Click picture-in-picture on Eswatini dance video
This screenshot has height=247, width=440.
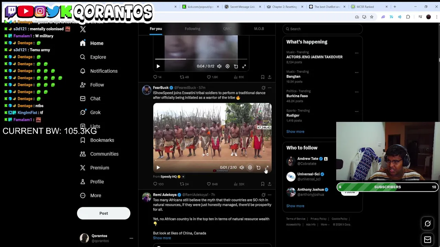tap(258, 167)
